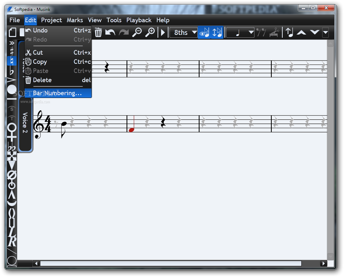This screenshot has height=277, width=344.
Task: Select the flat accidental mark
Action: 12,71
